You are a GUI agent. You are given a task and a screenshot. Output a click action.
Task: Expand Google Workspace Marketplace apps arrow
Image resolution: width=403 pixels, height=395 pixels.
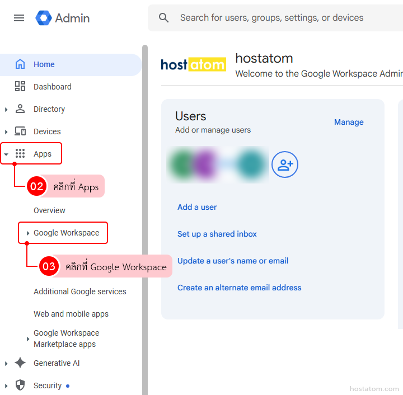28,339
